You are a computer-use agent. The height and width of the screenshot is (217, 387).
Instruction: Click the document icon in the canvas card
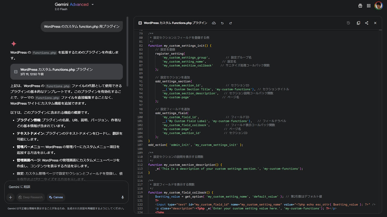pyautogui.click(x=16, y=72)
